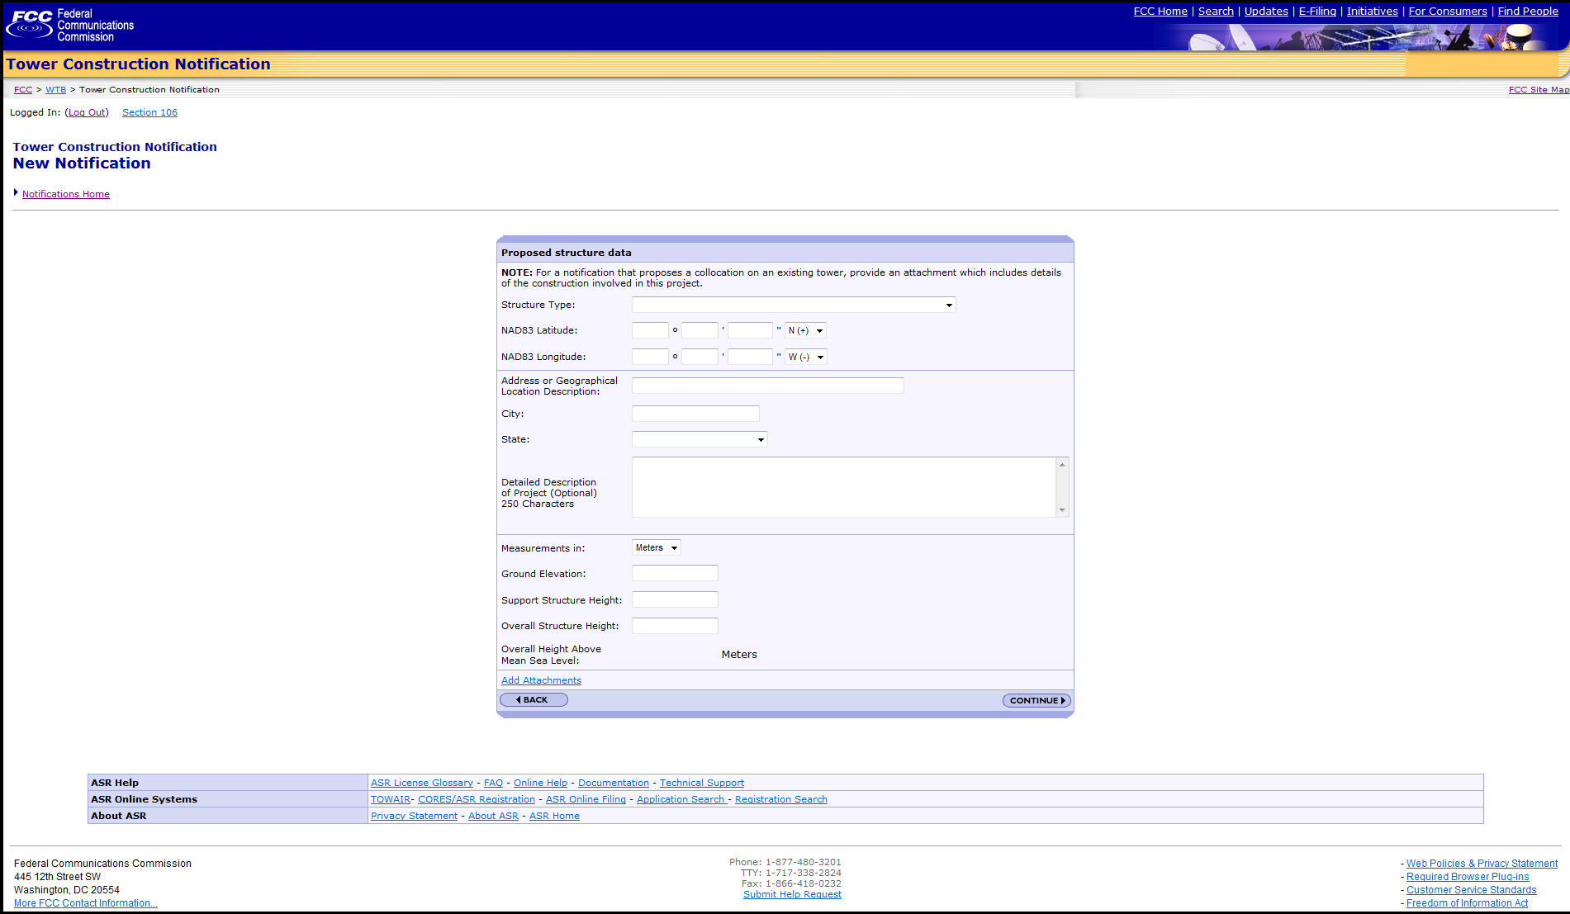Open For Consumers in the top navigation
The height and width of the screenshot is (914, 1570).
[x=1448, y=12]
